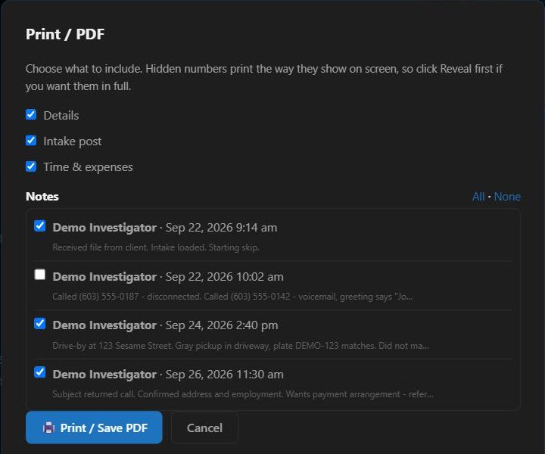This screenshot has height=454, width=545.
Task: Click the printer icon on the Print button
Action: tap(48, 428)
